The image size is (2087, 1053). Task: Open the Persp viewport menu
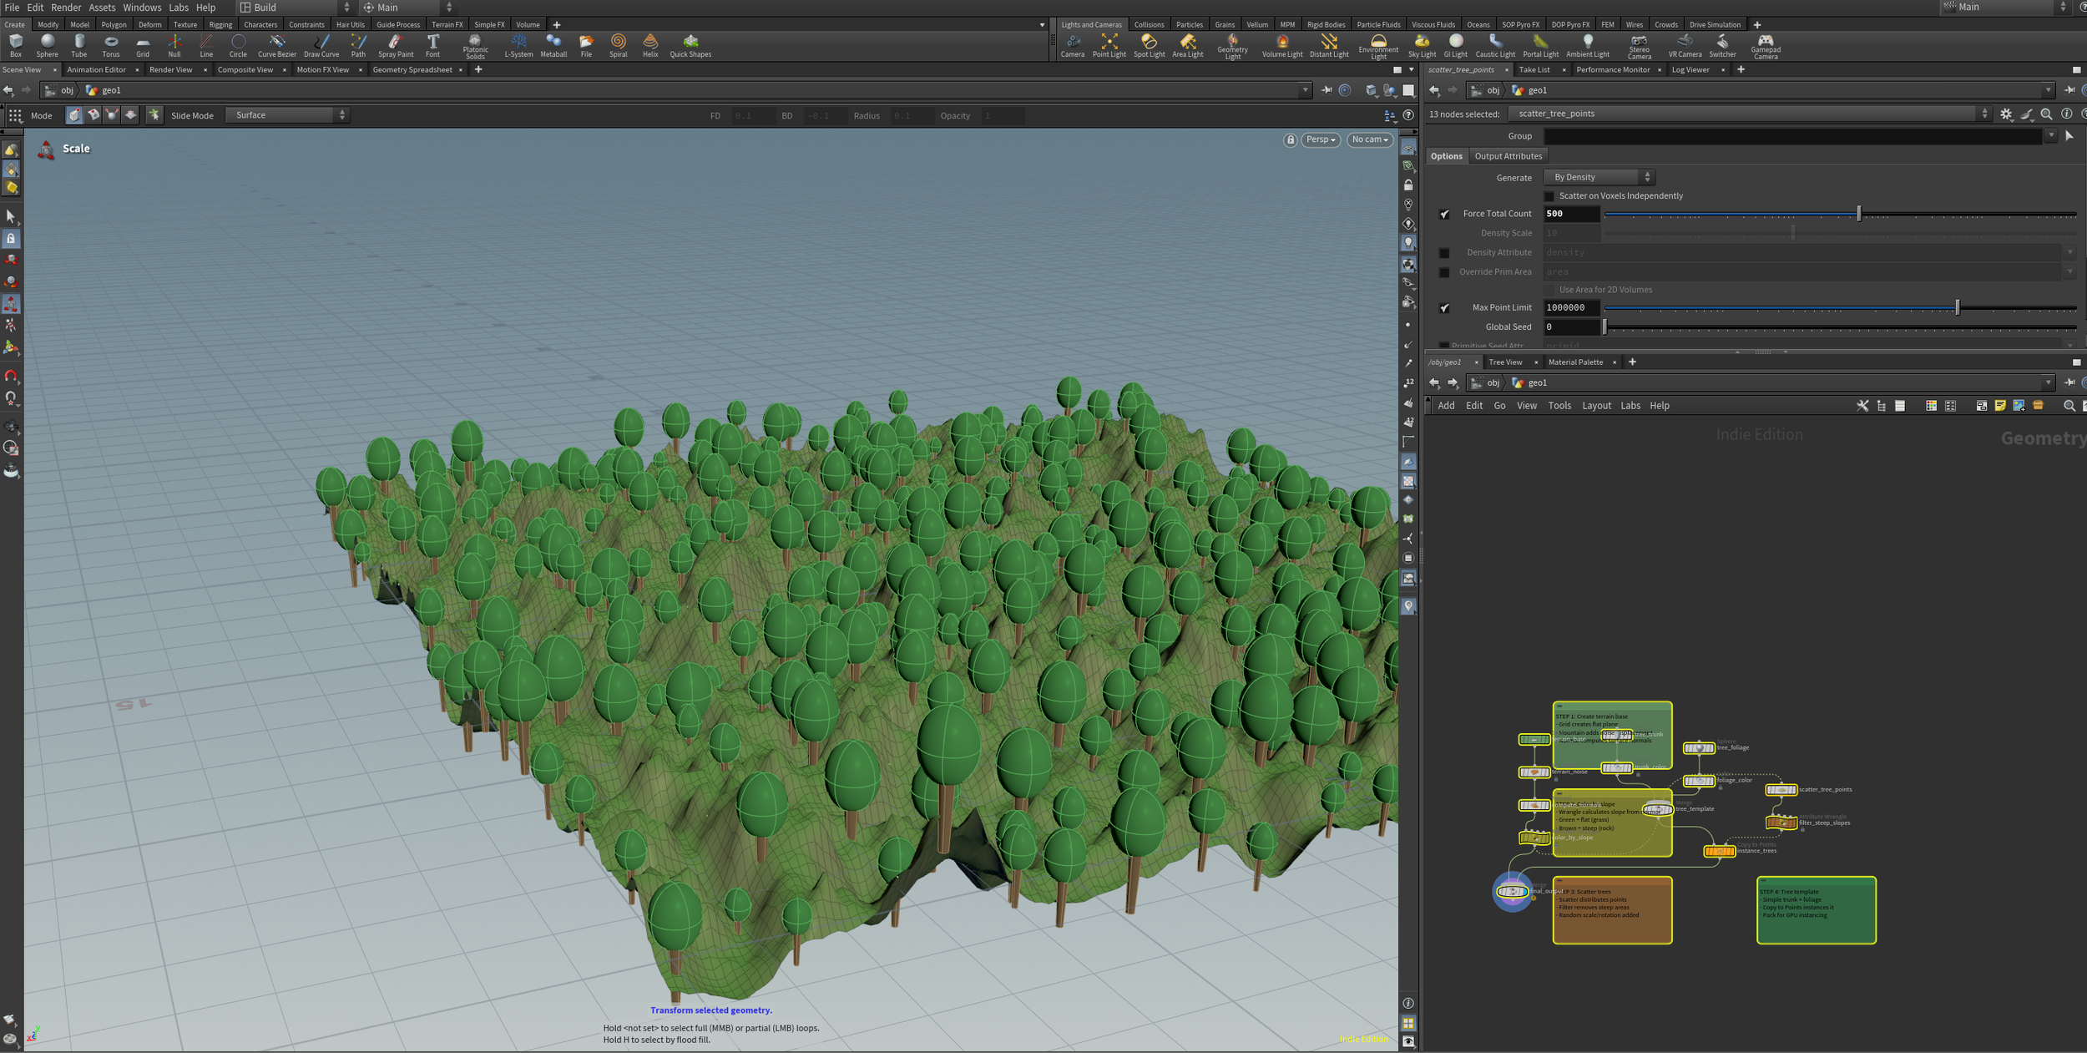coord(1321,139)
